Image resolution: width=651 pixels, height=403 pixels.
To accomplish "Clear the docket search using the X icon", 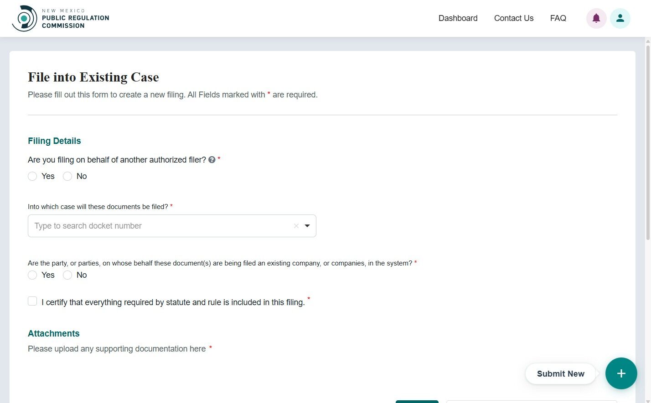I will pos(296,225).
